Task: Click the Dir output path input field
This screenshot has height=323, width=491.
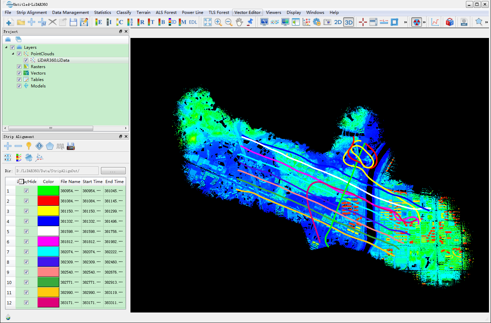Action: coord(57,171)
